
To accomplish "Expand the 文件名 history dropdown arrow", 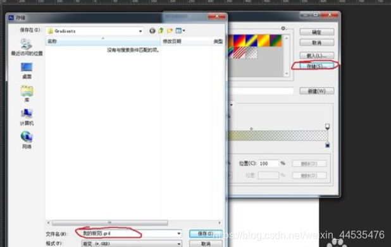I will click(179, 234).
